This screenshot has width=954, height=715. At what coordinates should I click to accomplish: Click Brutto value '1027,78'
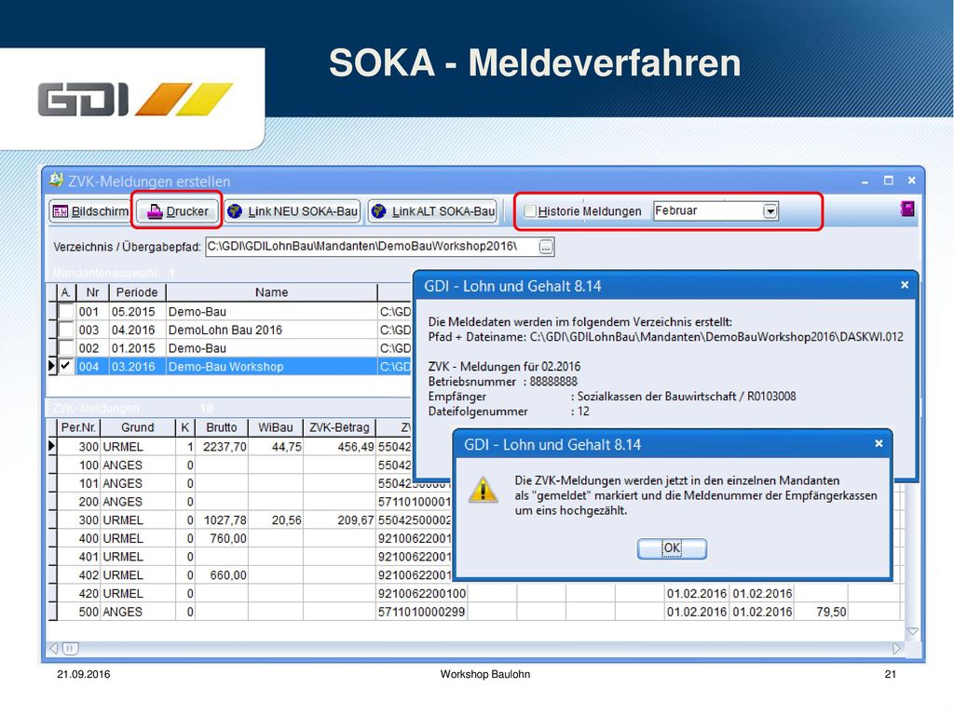[225, 520]
